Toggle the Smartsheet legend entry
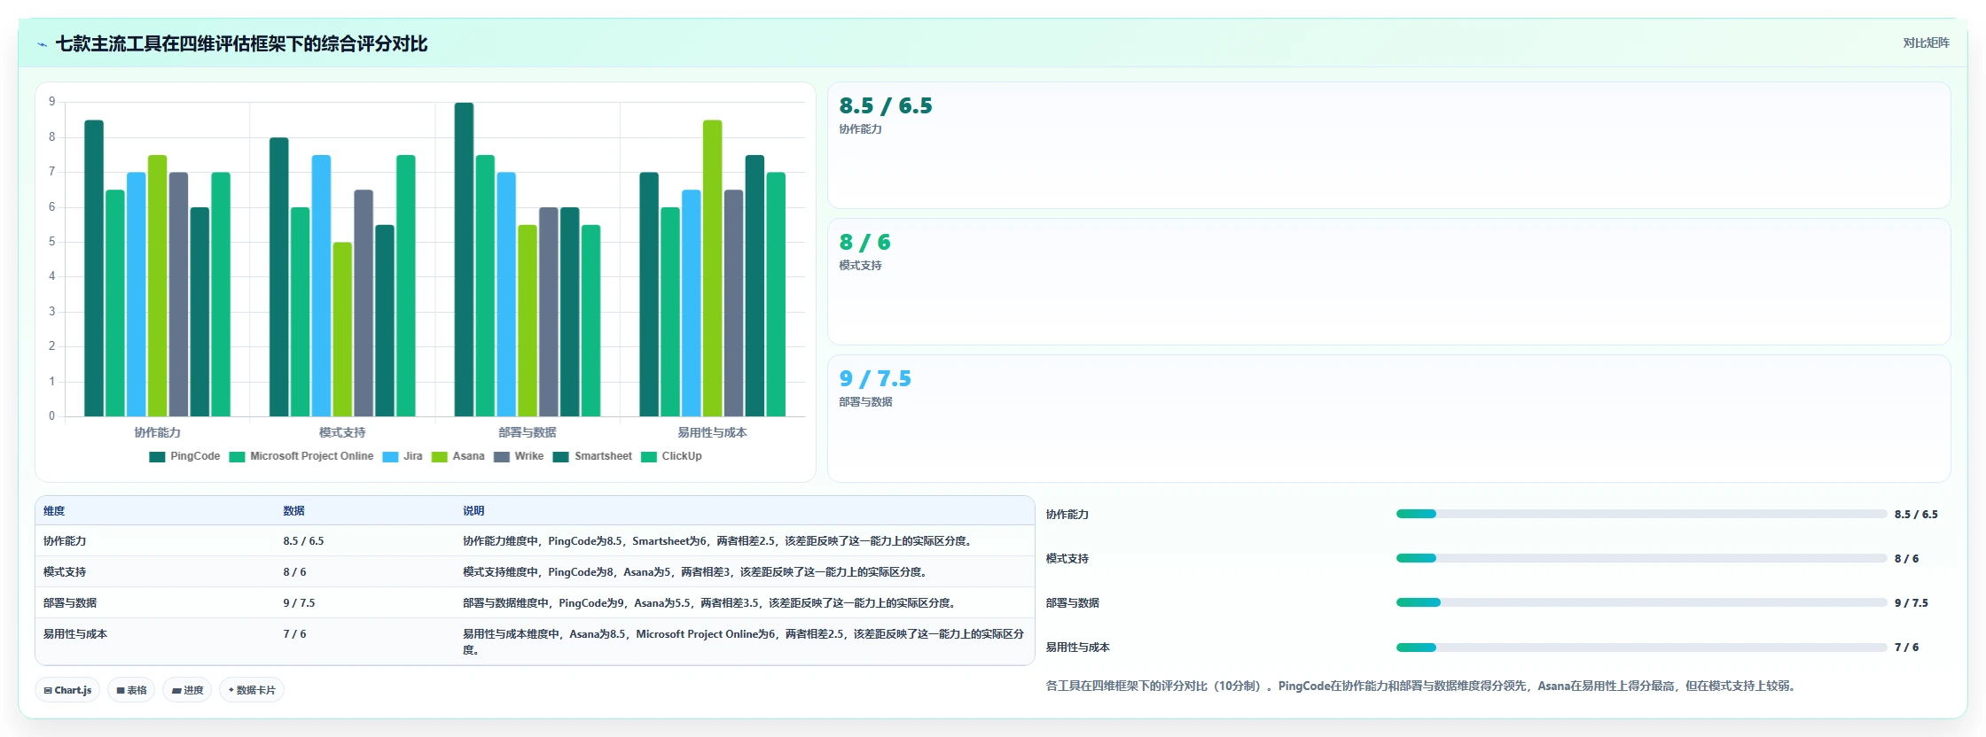This screenshot has width=1986, height=737. coord(592,456)
